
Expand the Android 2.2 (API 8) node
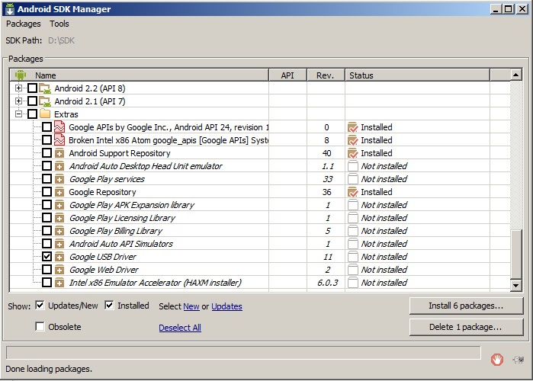tap(19, 88)
